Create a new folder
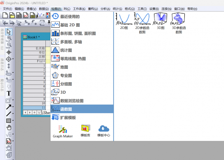Viewport: 224px width, 160px height. (12, 15)
